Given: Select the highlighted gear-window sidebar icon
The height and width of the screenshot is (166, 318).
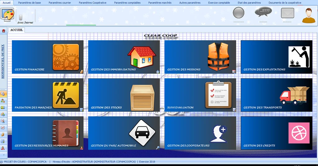Looking at the screenshot, I should point(3,94).
